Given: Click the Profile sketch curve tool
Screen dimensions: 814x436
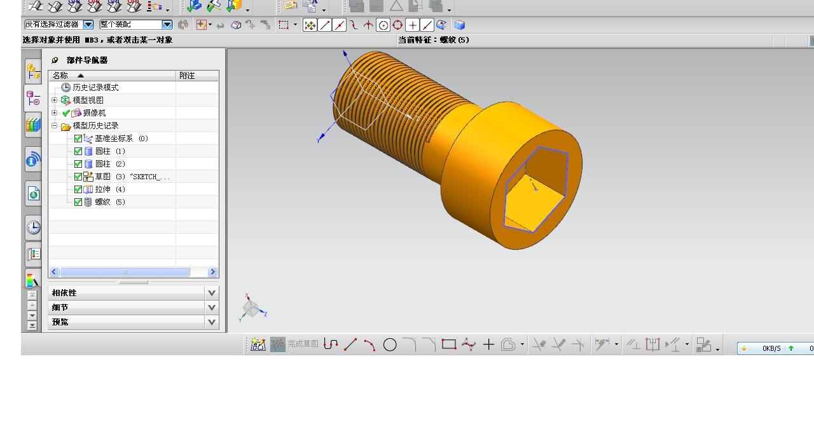Looking at the screenshot, I should point(330,344).
